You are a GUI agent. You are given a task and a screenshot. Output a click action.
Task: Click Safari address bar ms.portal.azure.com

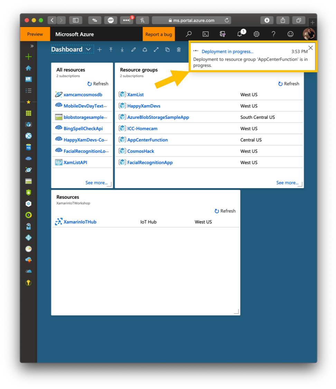192,20
